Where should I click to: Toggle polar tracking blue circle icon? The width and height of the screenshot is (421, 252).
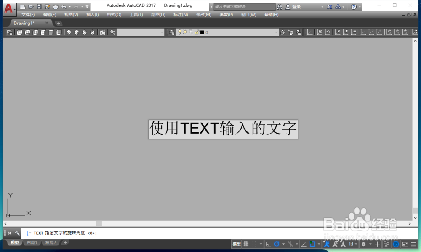(x=277, y=244)
